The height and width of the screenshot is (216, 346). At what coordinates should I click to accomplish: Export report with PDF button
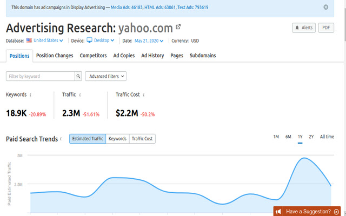coord(326,28)
